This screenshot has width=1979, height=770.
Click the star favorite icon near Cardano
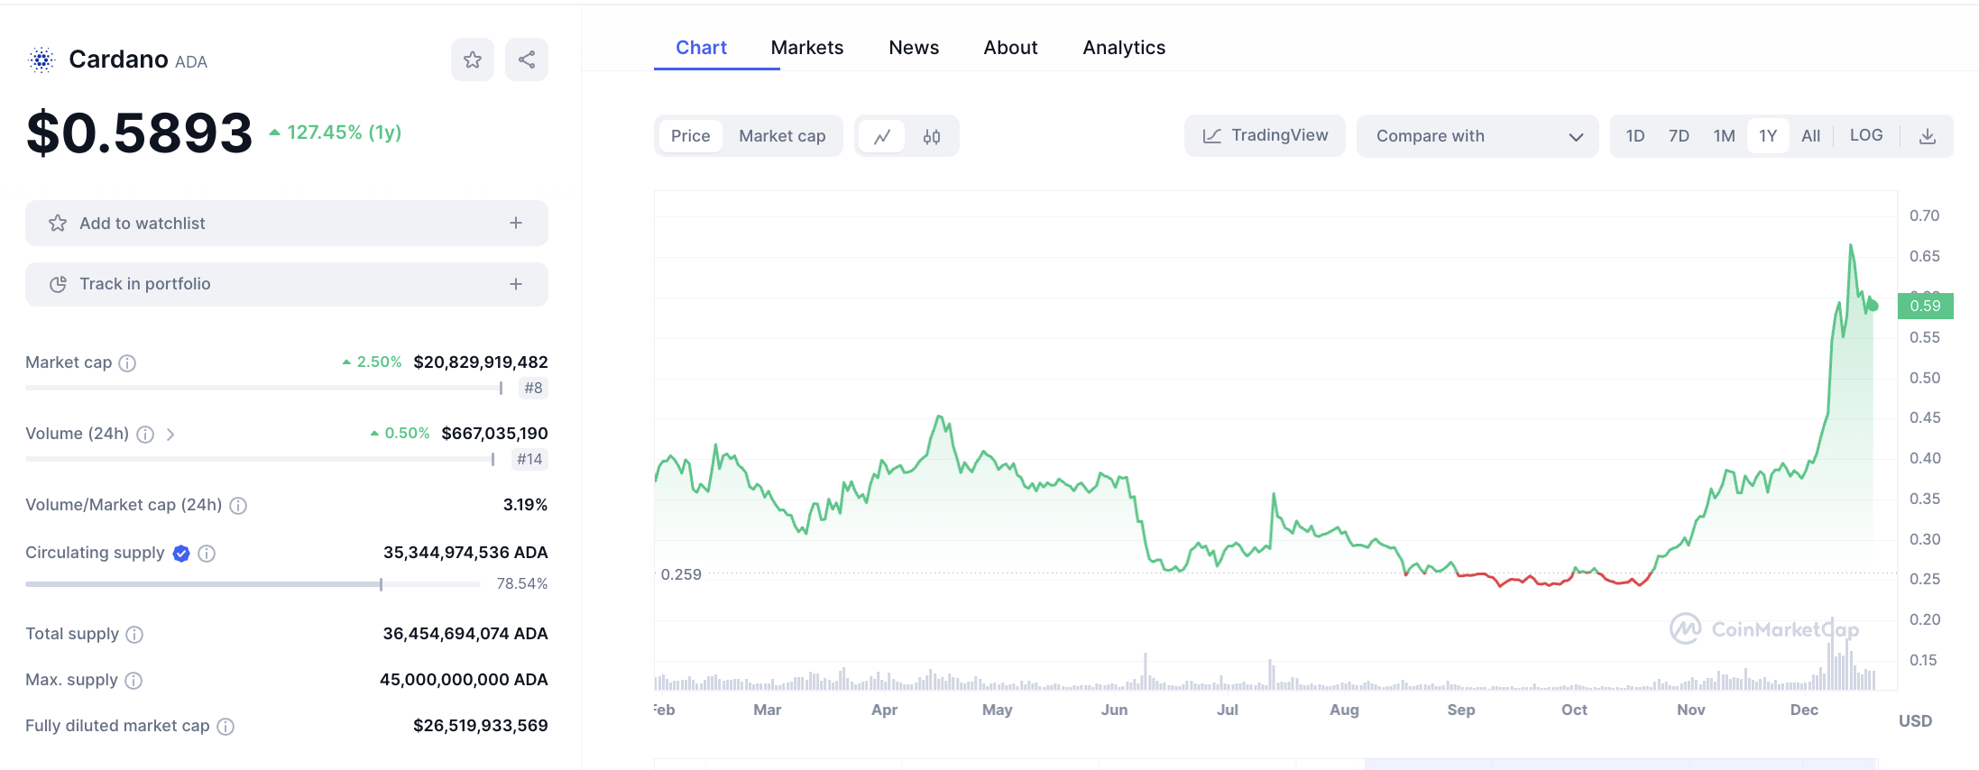point(472,60)
